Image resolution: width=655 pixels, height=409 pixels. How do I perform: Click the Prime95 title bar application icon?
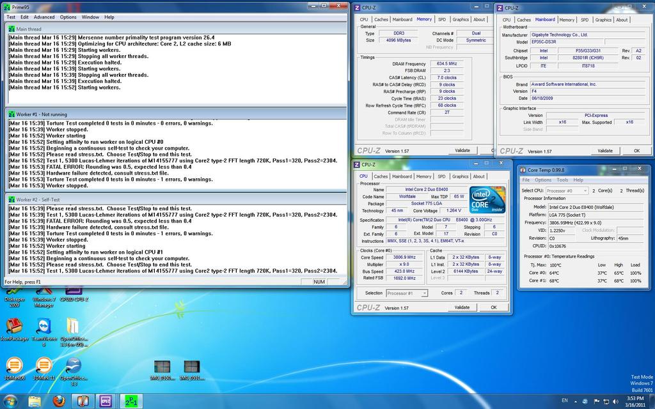[6, 7]
